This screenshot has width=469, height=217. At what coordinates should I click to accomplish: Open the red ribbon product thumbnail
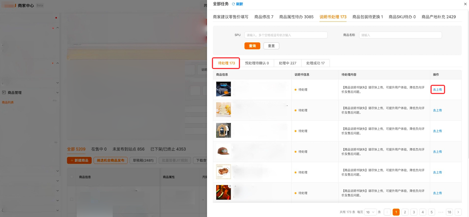[223, 192]
